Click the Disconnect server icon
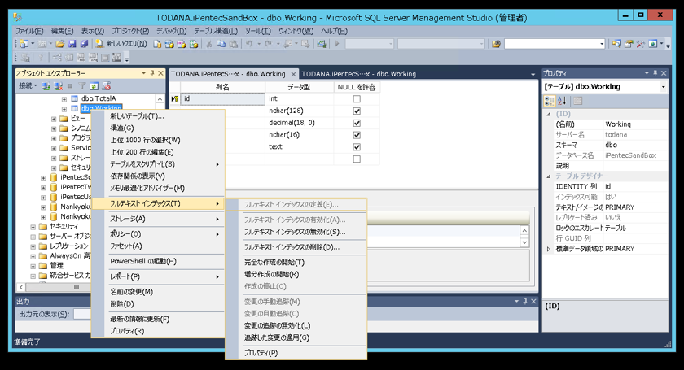The height and width of the screenshot is (370, 684). coord(59,86)
